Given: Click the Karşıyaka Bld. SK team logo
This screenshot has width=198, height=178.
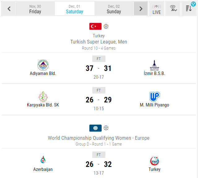Looking at the screenshot, I should click(43, 97).
